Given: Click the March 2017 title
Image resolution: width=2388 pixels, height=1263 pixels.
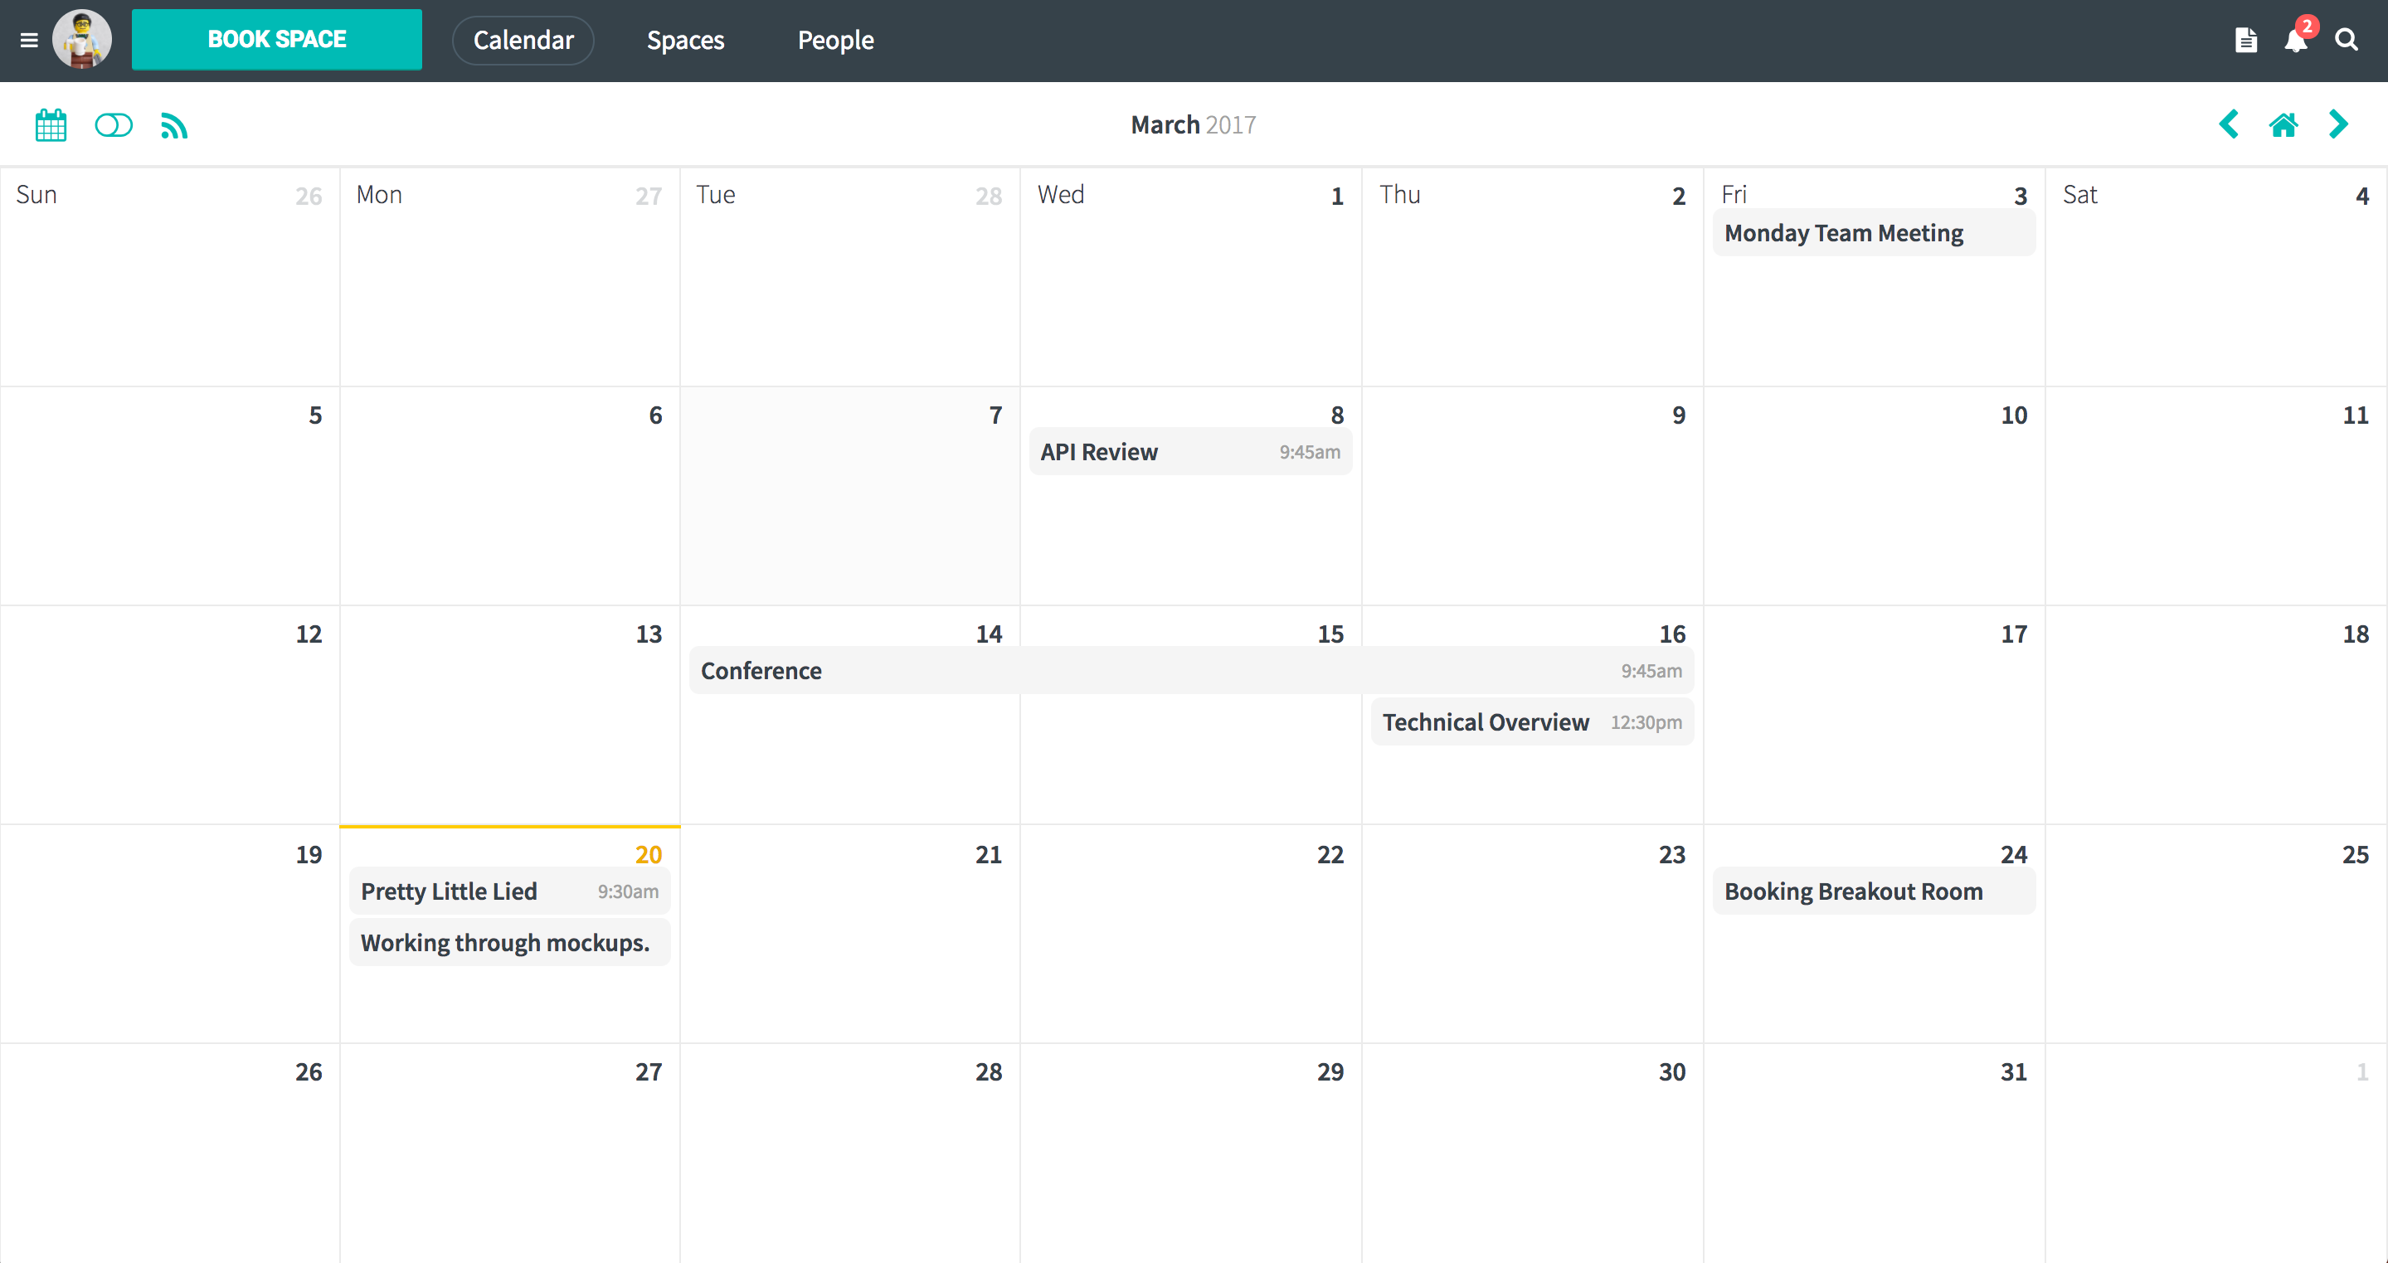Looking at the screenshot, I should [x=1193, y=124].
